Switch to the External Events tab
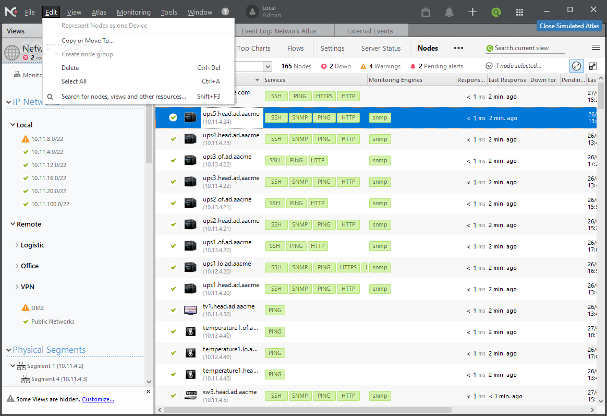The image size is (607, 416). pyautogui.click(x=370, y=31)
